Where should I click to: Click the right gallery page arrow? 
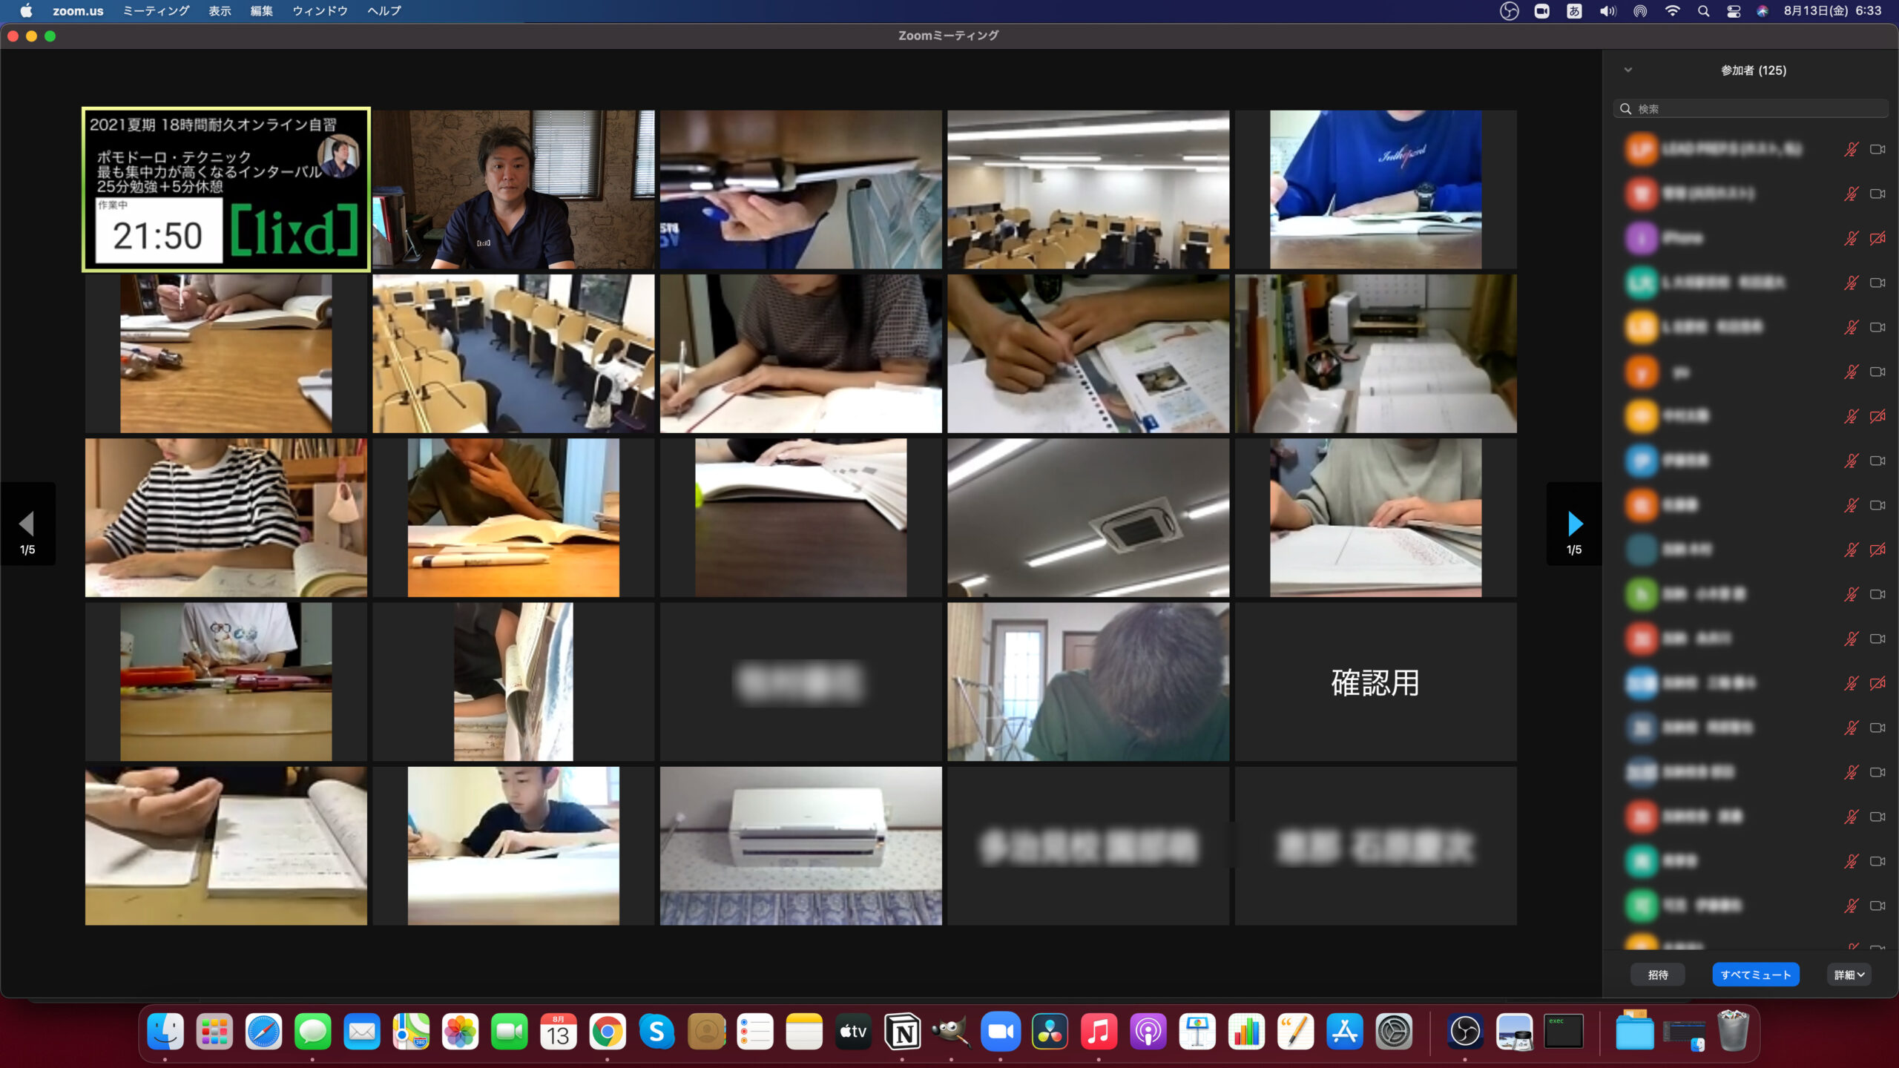pos(1574,524)
